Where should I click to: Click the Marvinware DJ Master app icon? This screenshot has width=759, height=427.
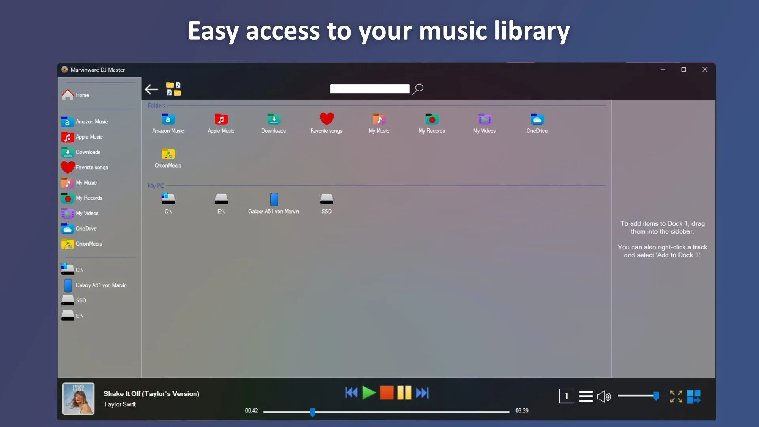point(64,70)
